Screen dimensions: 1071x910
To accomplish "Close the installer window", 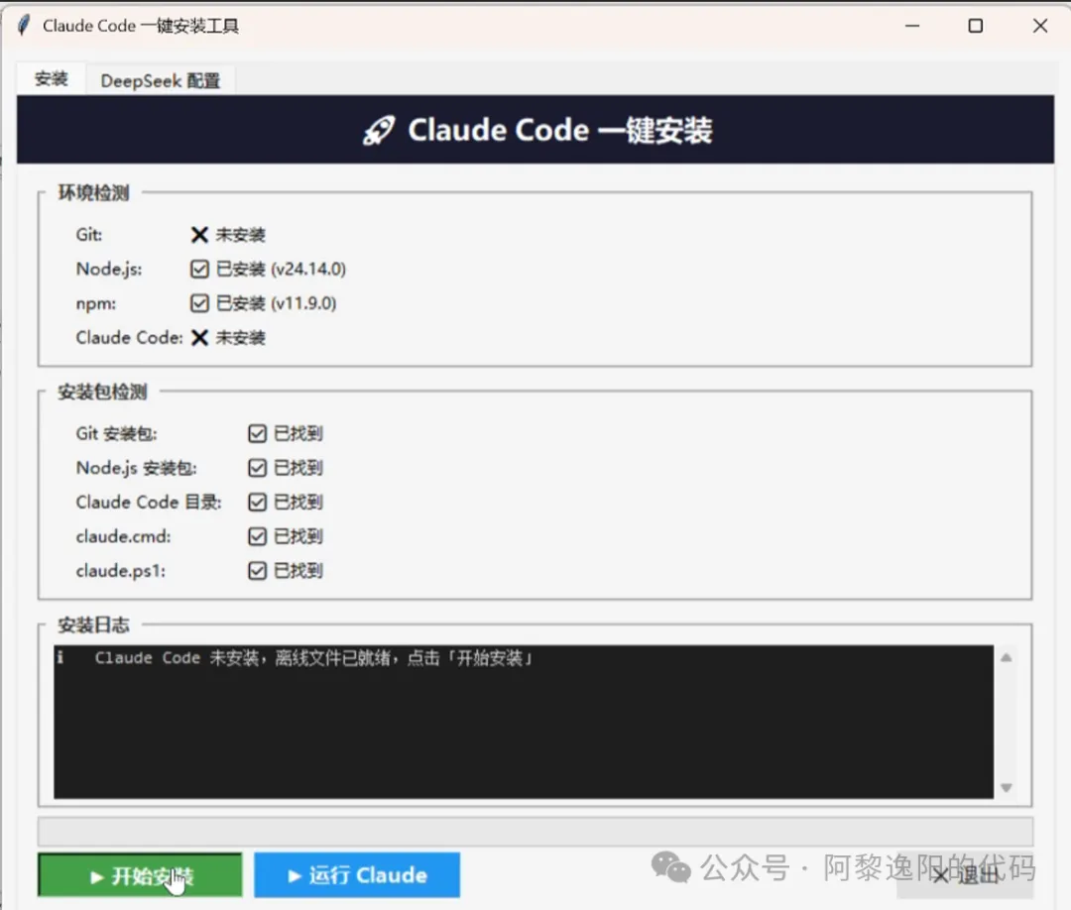I will click(1040, 26).
